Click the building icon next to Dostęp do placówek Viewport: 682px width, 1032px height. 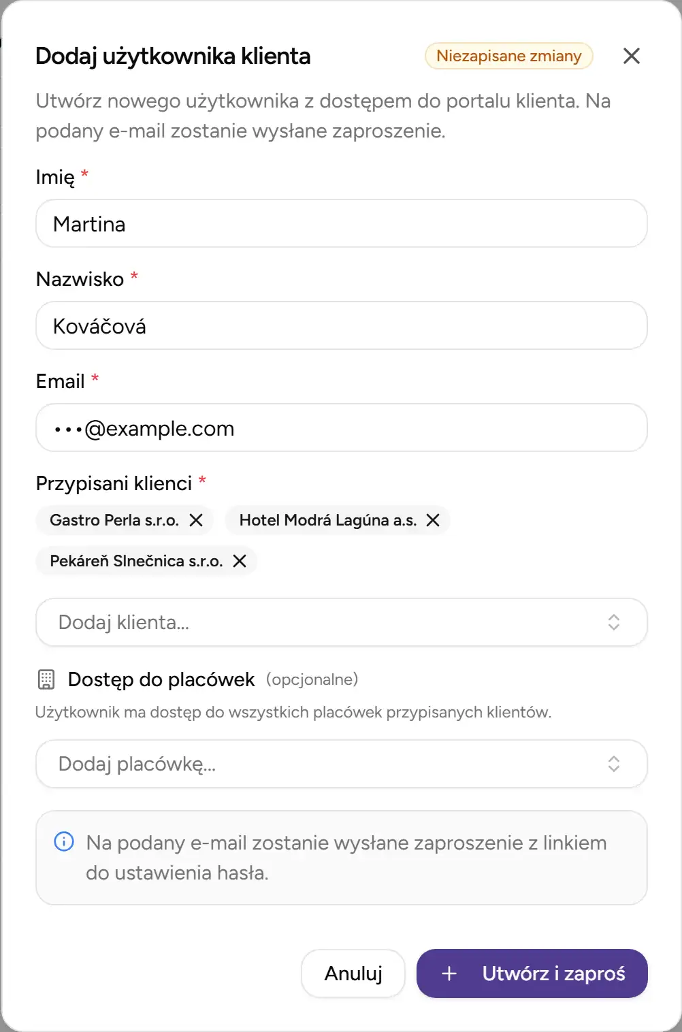coord(45,679)
